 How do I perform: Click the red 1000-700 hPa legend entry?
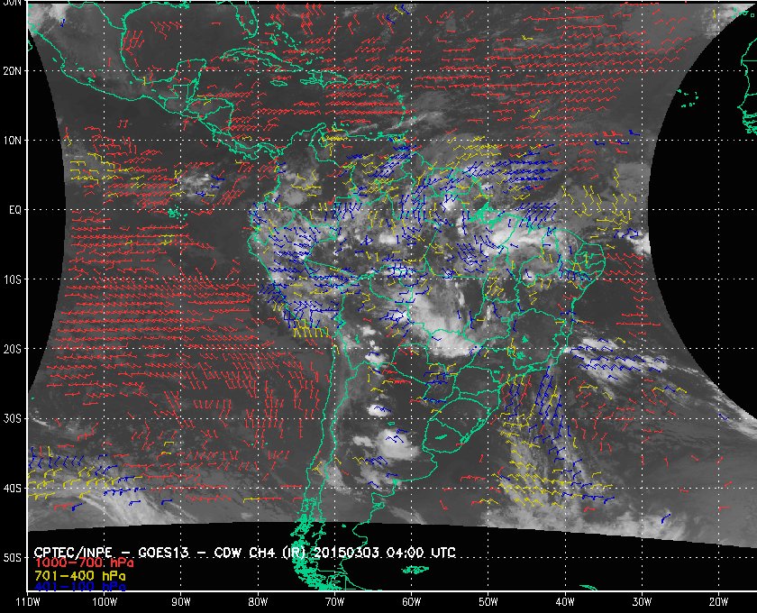(84, 563)
